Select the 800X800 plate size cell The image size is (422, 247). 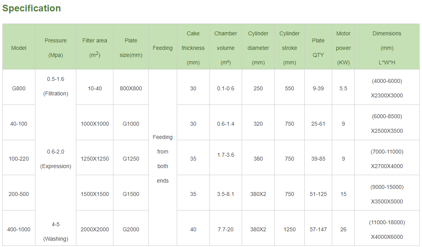coord(131,88)
